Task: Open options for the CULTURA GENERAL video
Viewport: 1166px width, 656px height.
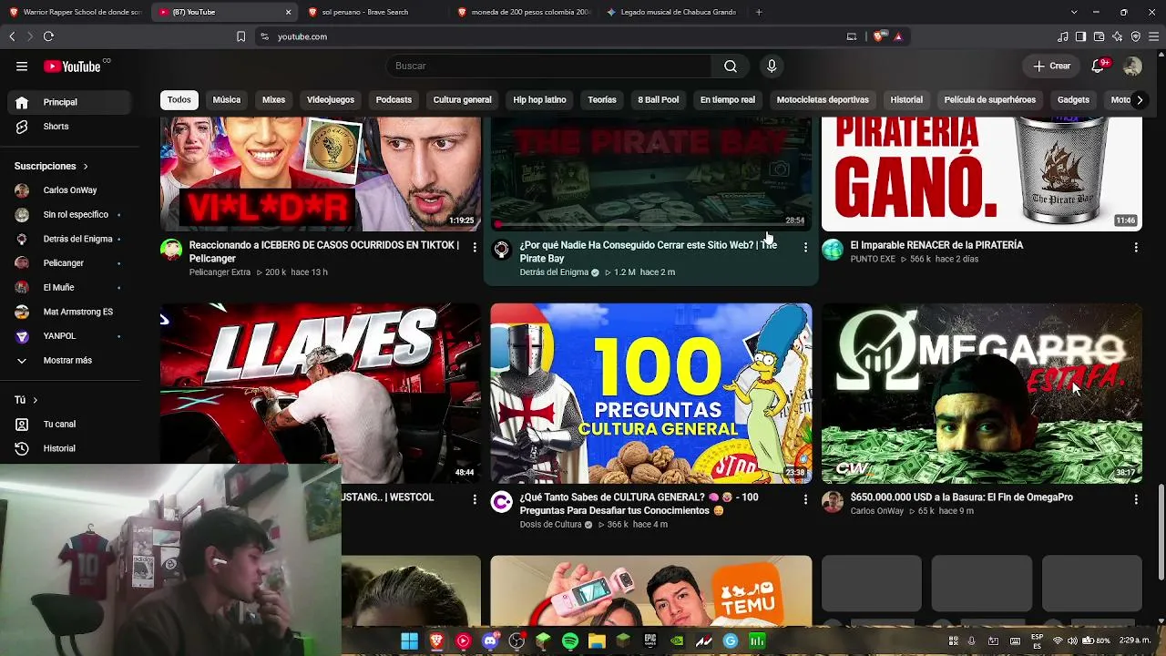Action: coord(805,499)
